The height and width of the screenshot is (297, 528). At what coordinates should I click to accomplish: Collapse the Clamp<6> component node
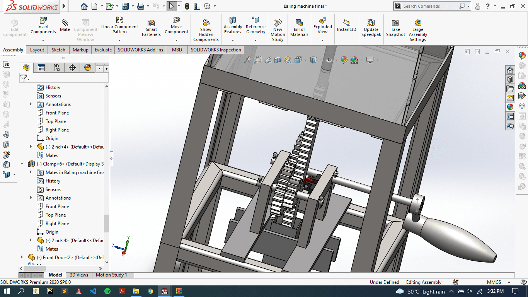click(22, 164)
